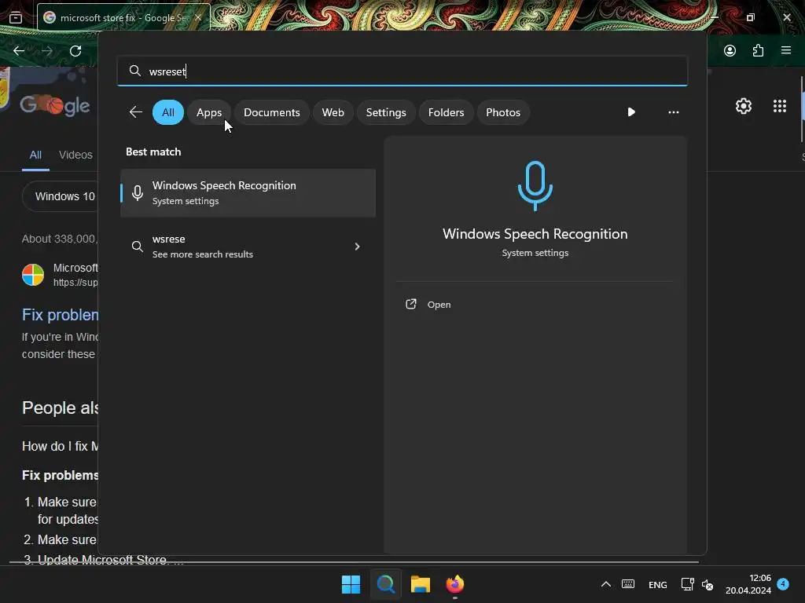Click the Microsoft logo favicon in result
The width and height of the screenshot is (805, 603).
click(33, 275)
